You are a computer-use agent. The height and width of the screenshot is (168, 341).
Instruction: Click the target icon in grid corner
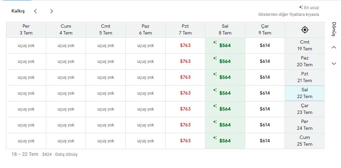(305, 30)
